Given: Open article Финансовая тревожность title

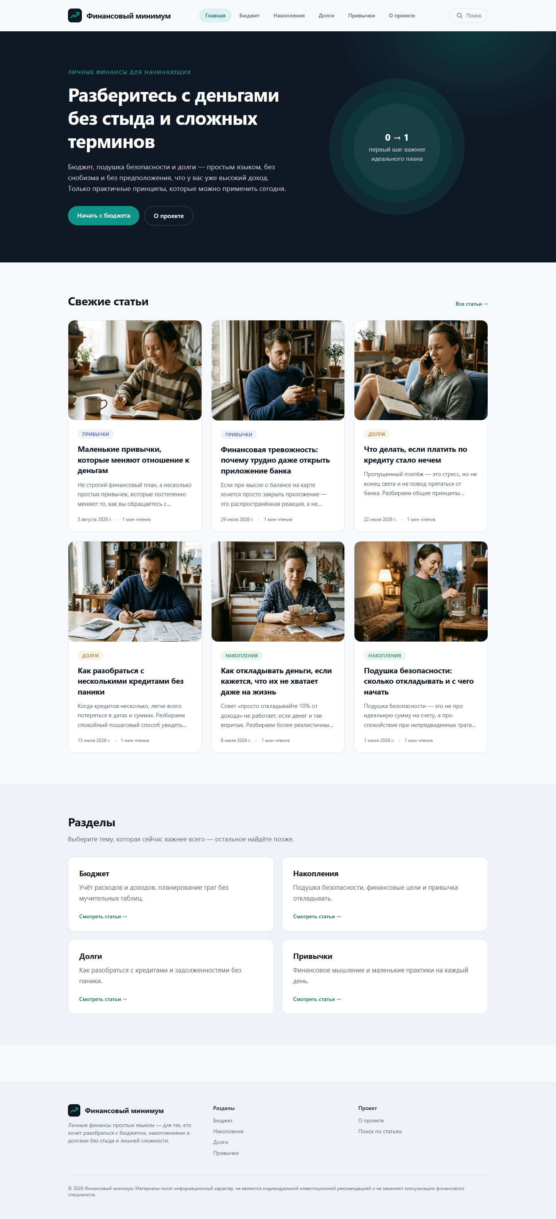Looking at the screenshot, I should [276, 460].
